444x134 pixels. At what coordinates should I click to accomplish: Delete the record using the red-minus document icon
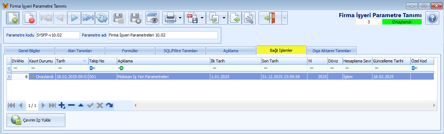tap(30, 18)
